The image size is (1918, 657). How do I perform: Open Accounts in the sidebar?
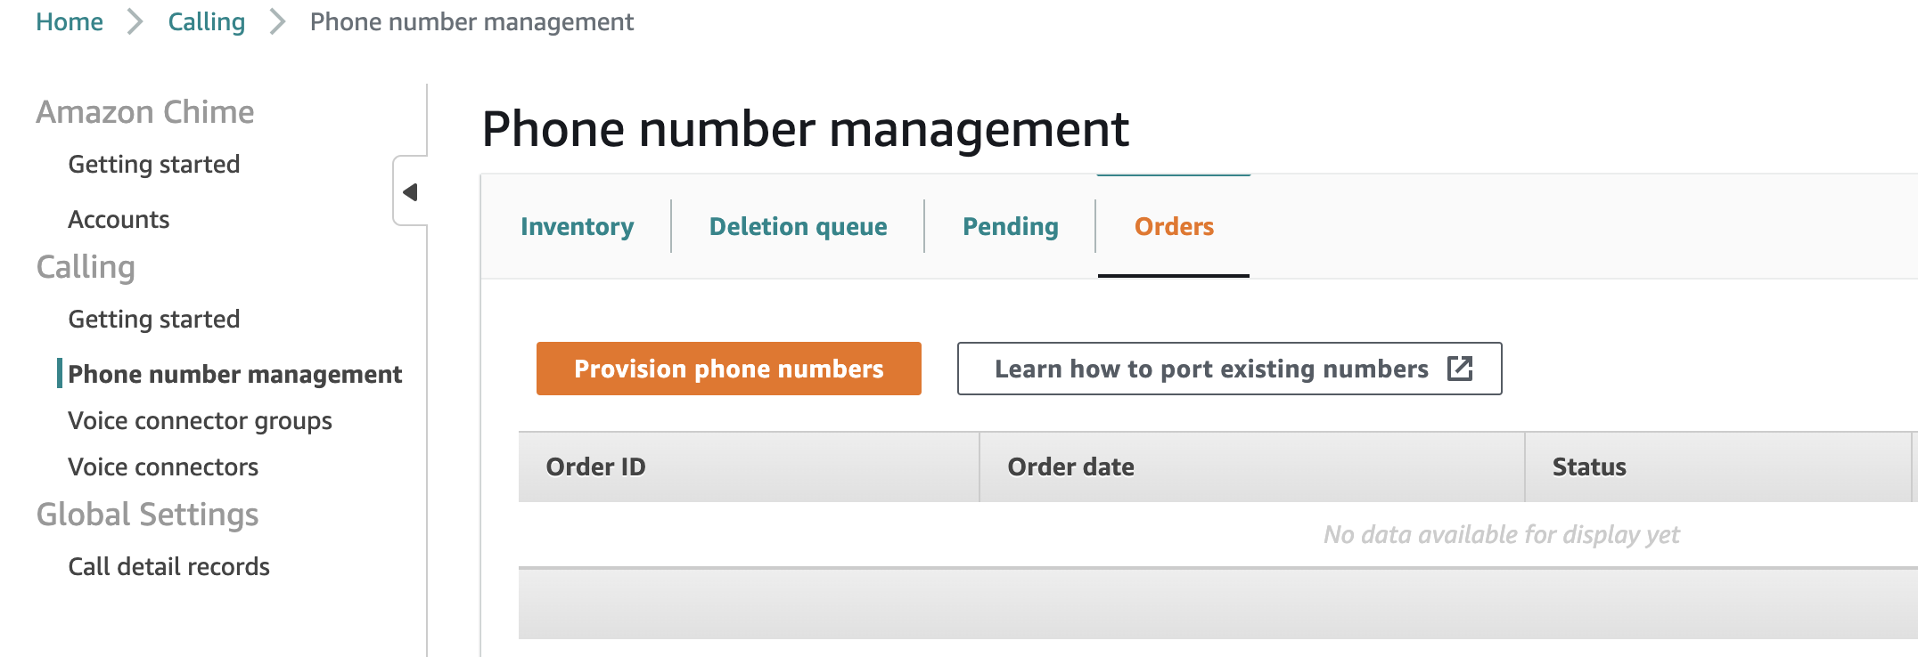tap(119, 219)
